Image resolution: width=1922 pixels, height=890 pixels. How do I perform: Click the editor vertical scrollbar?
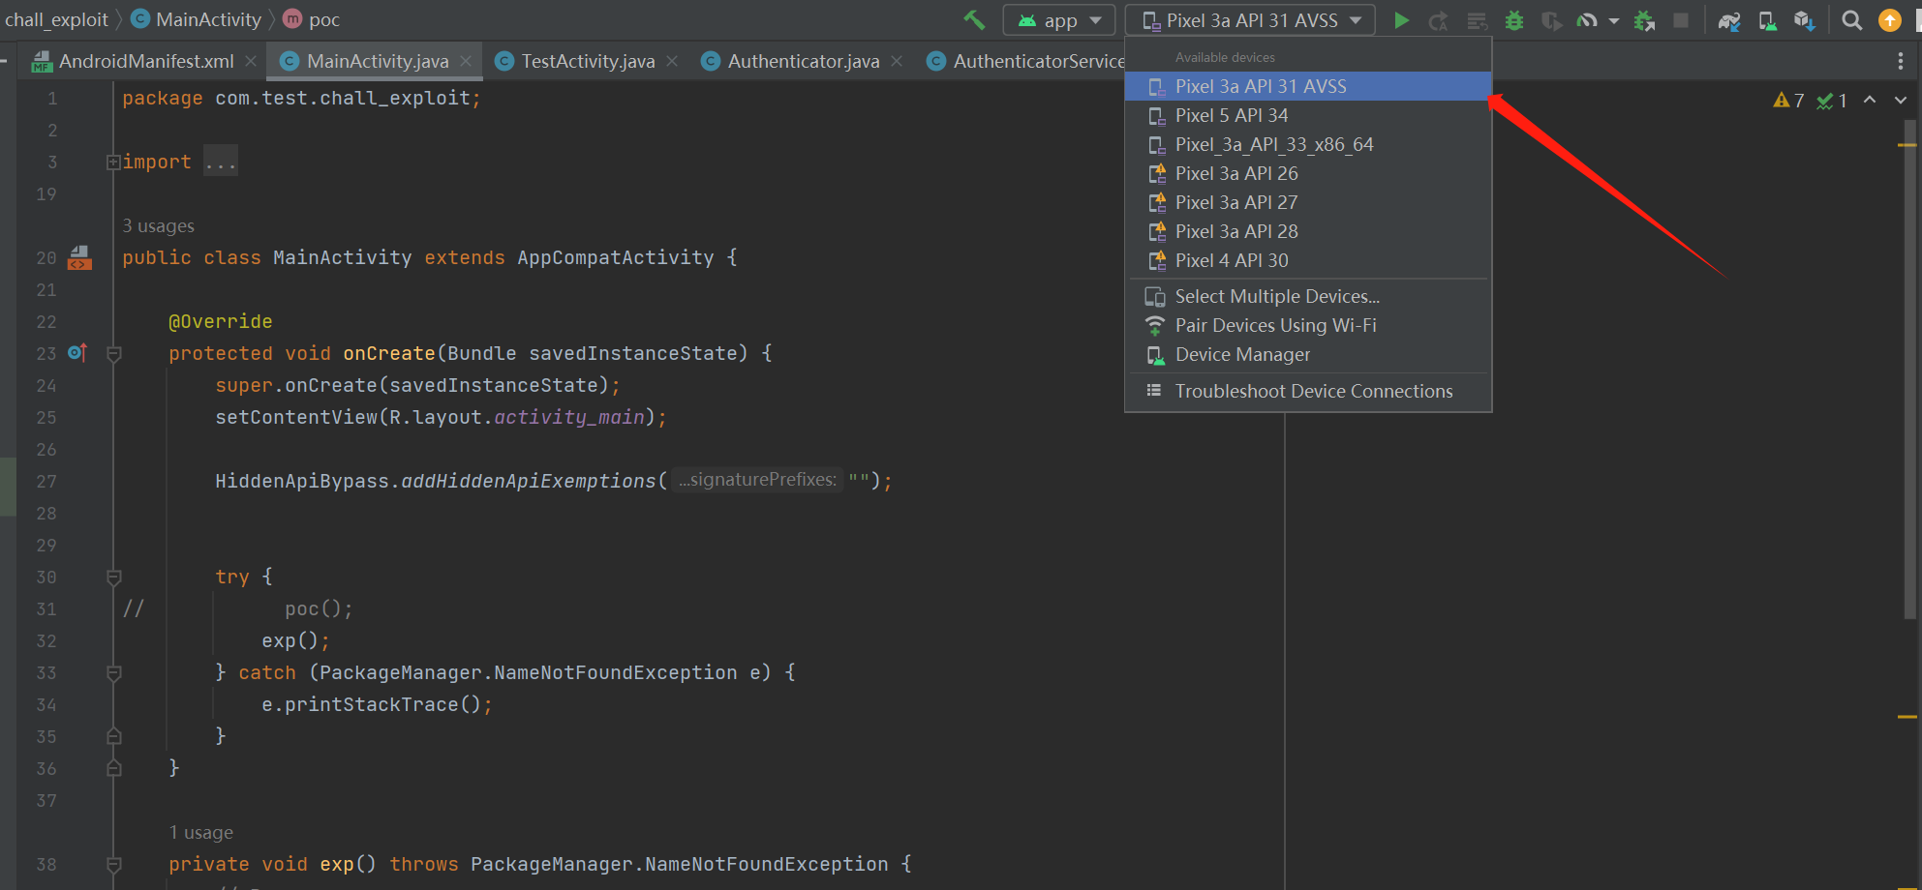tap(1909, 368)
